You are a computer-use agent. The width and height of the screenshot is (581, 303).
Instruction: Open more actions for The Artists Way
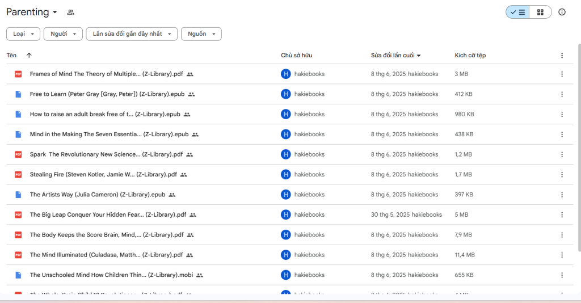click(x=562, y=195)
